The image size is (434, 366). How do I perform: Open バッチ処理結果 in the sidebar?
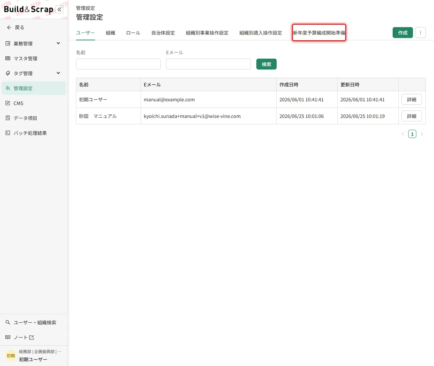[x=34, y=133]
